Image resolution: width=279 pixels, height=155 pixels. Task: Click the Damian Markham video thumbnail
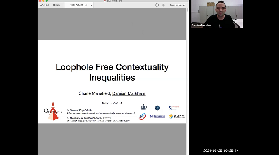click(217, 14)
